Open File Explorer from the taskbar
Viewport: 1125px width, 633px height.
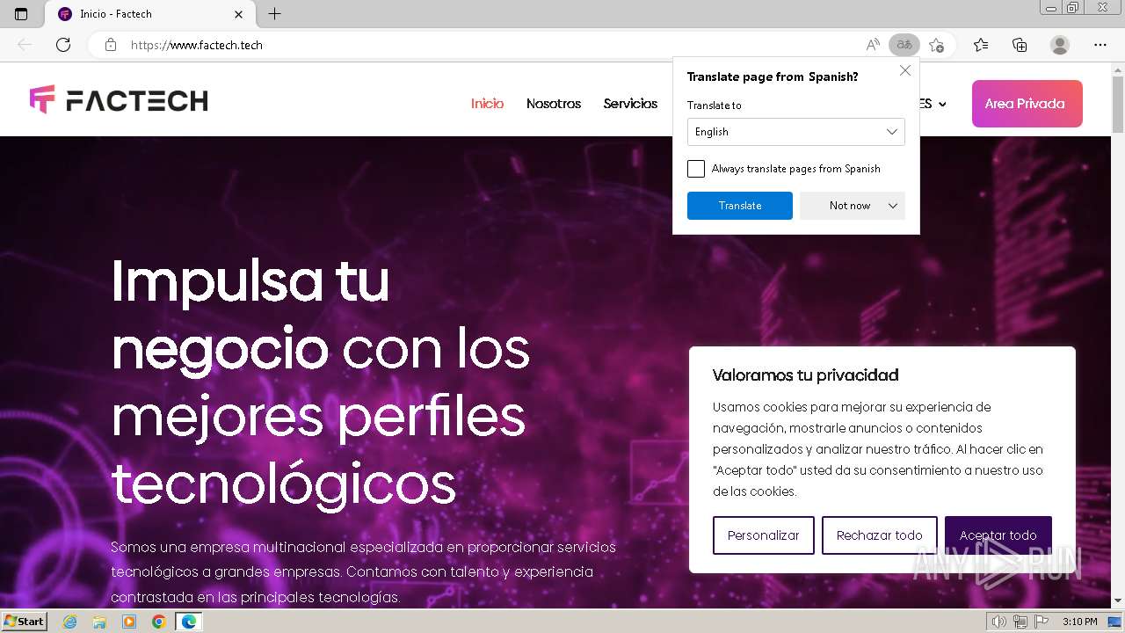(99, 622)
